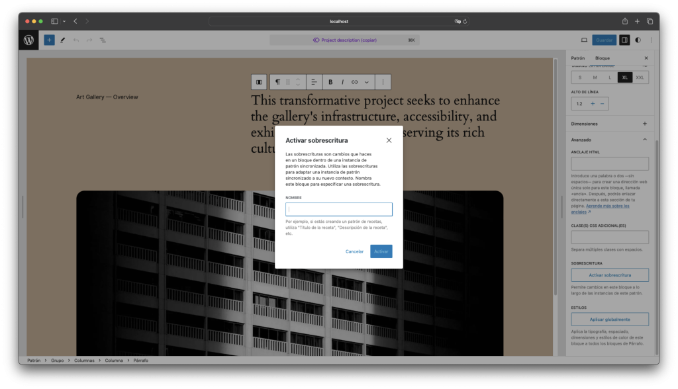This screenshot has width=678, height=389.
Task: Click the Activar button in dialog
Action: coord(381,251)
